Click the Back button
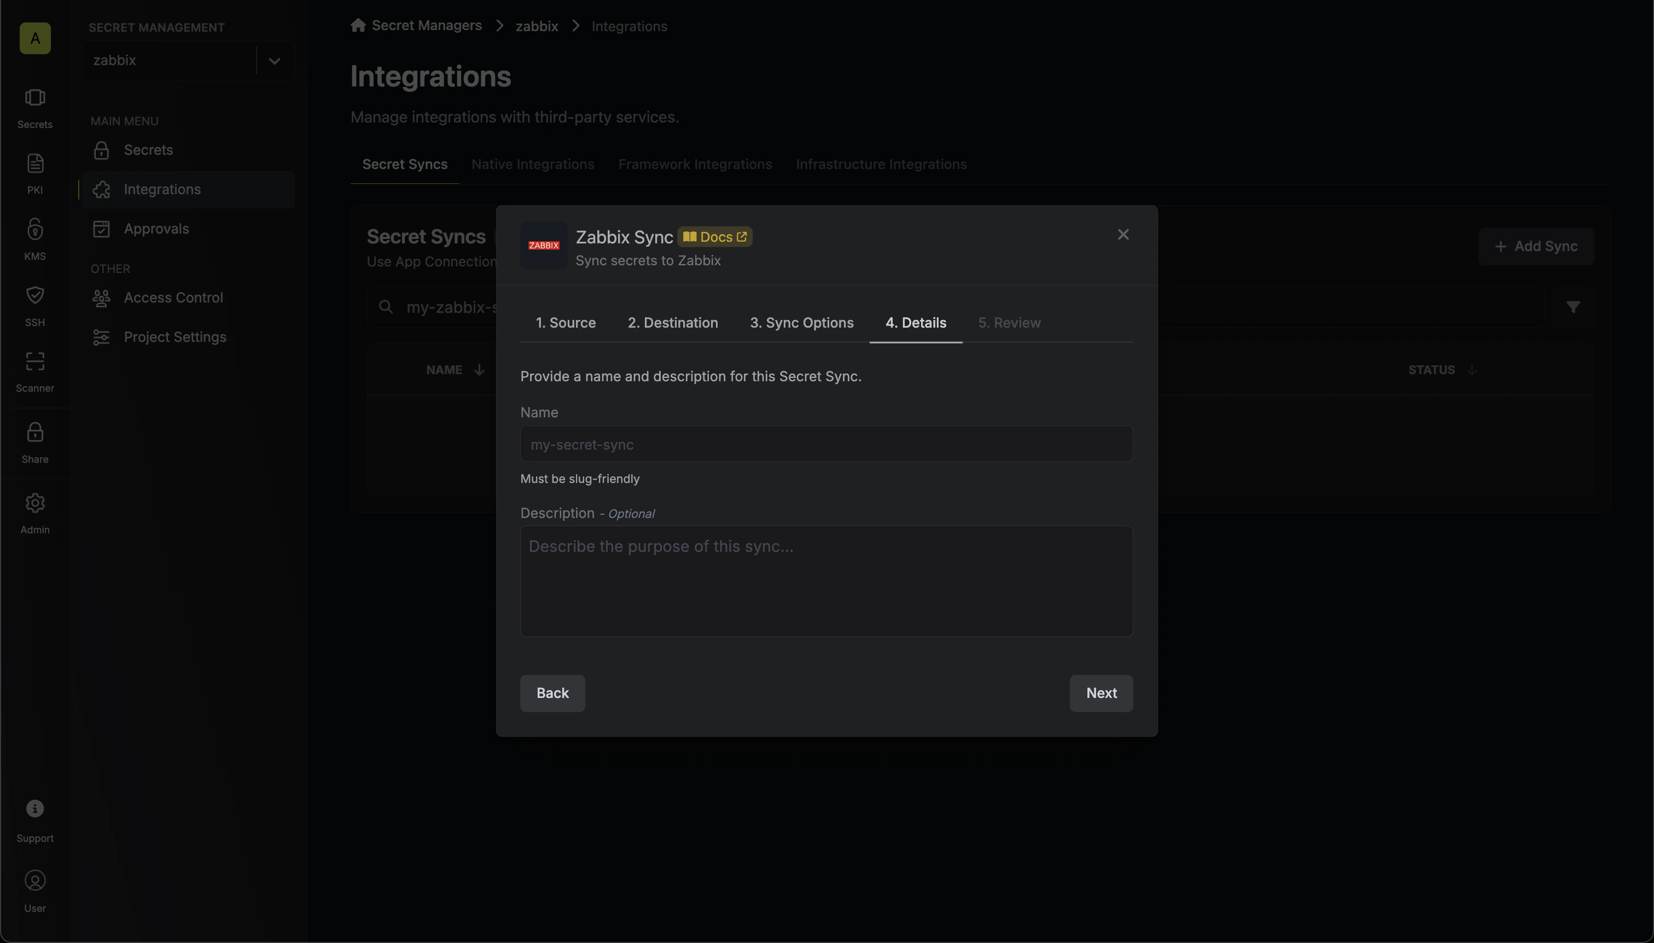The width and height of the screenshot is (1654, 943). tap(552, 693)
